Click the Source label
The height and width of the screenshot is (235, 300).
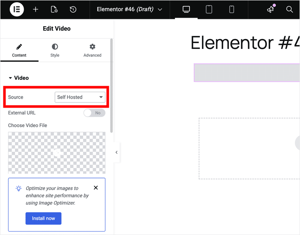coord(16,97)
